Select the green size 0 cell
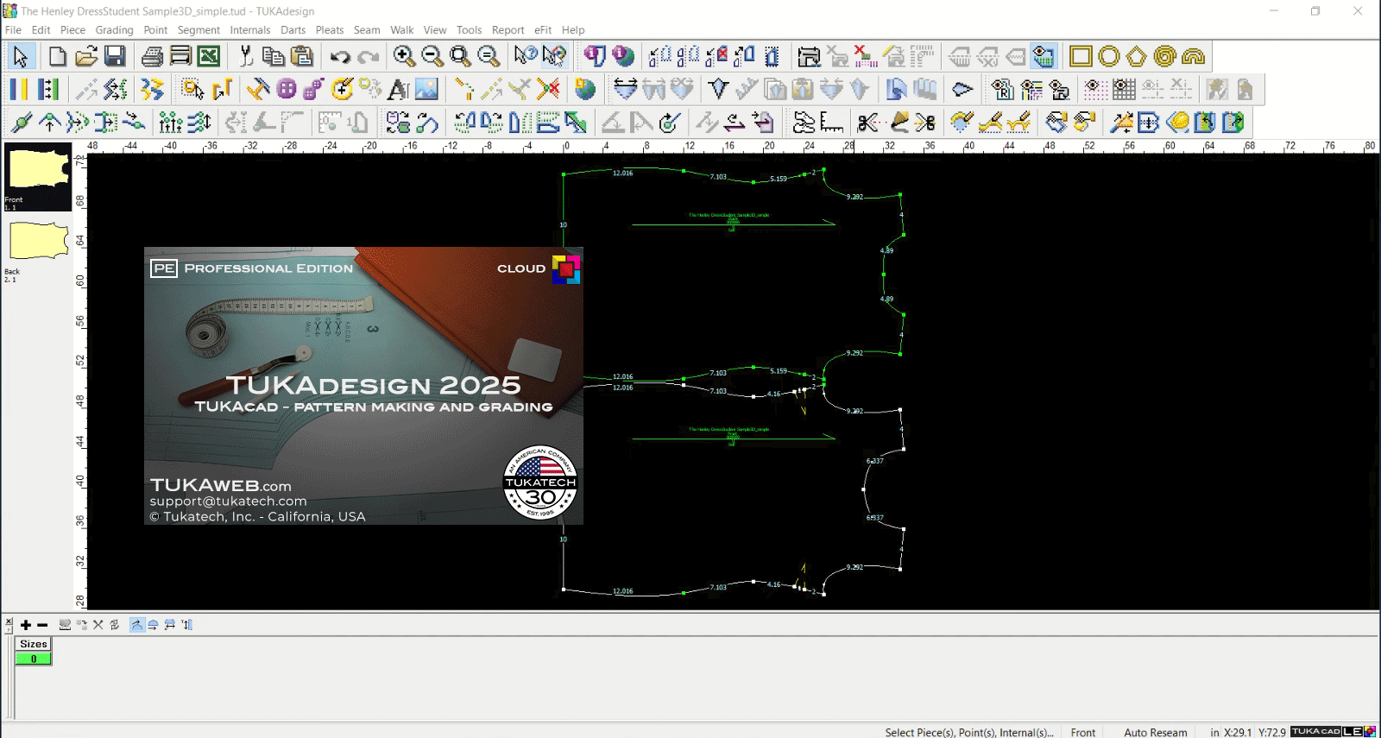This screenshot has height=738, width=1381. 34,659
